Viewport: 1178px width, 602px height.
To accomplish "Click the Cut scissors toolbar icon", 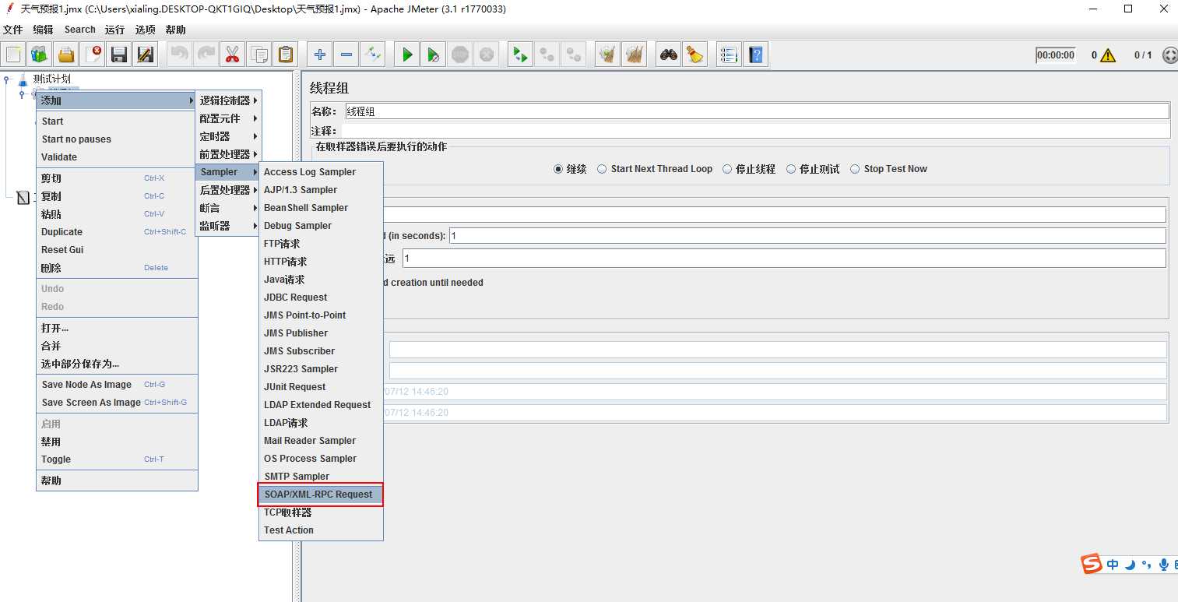I will [232, 55].
